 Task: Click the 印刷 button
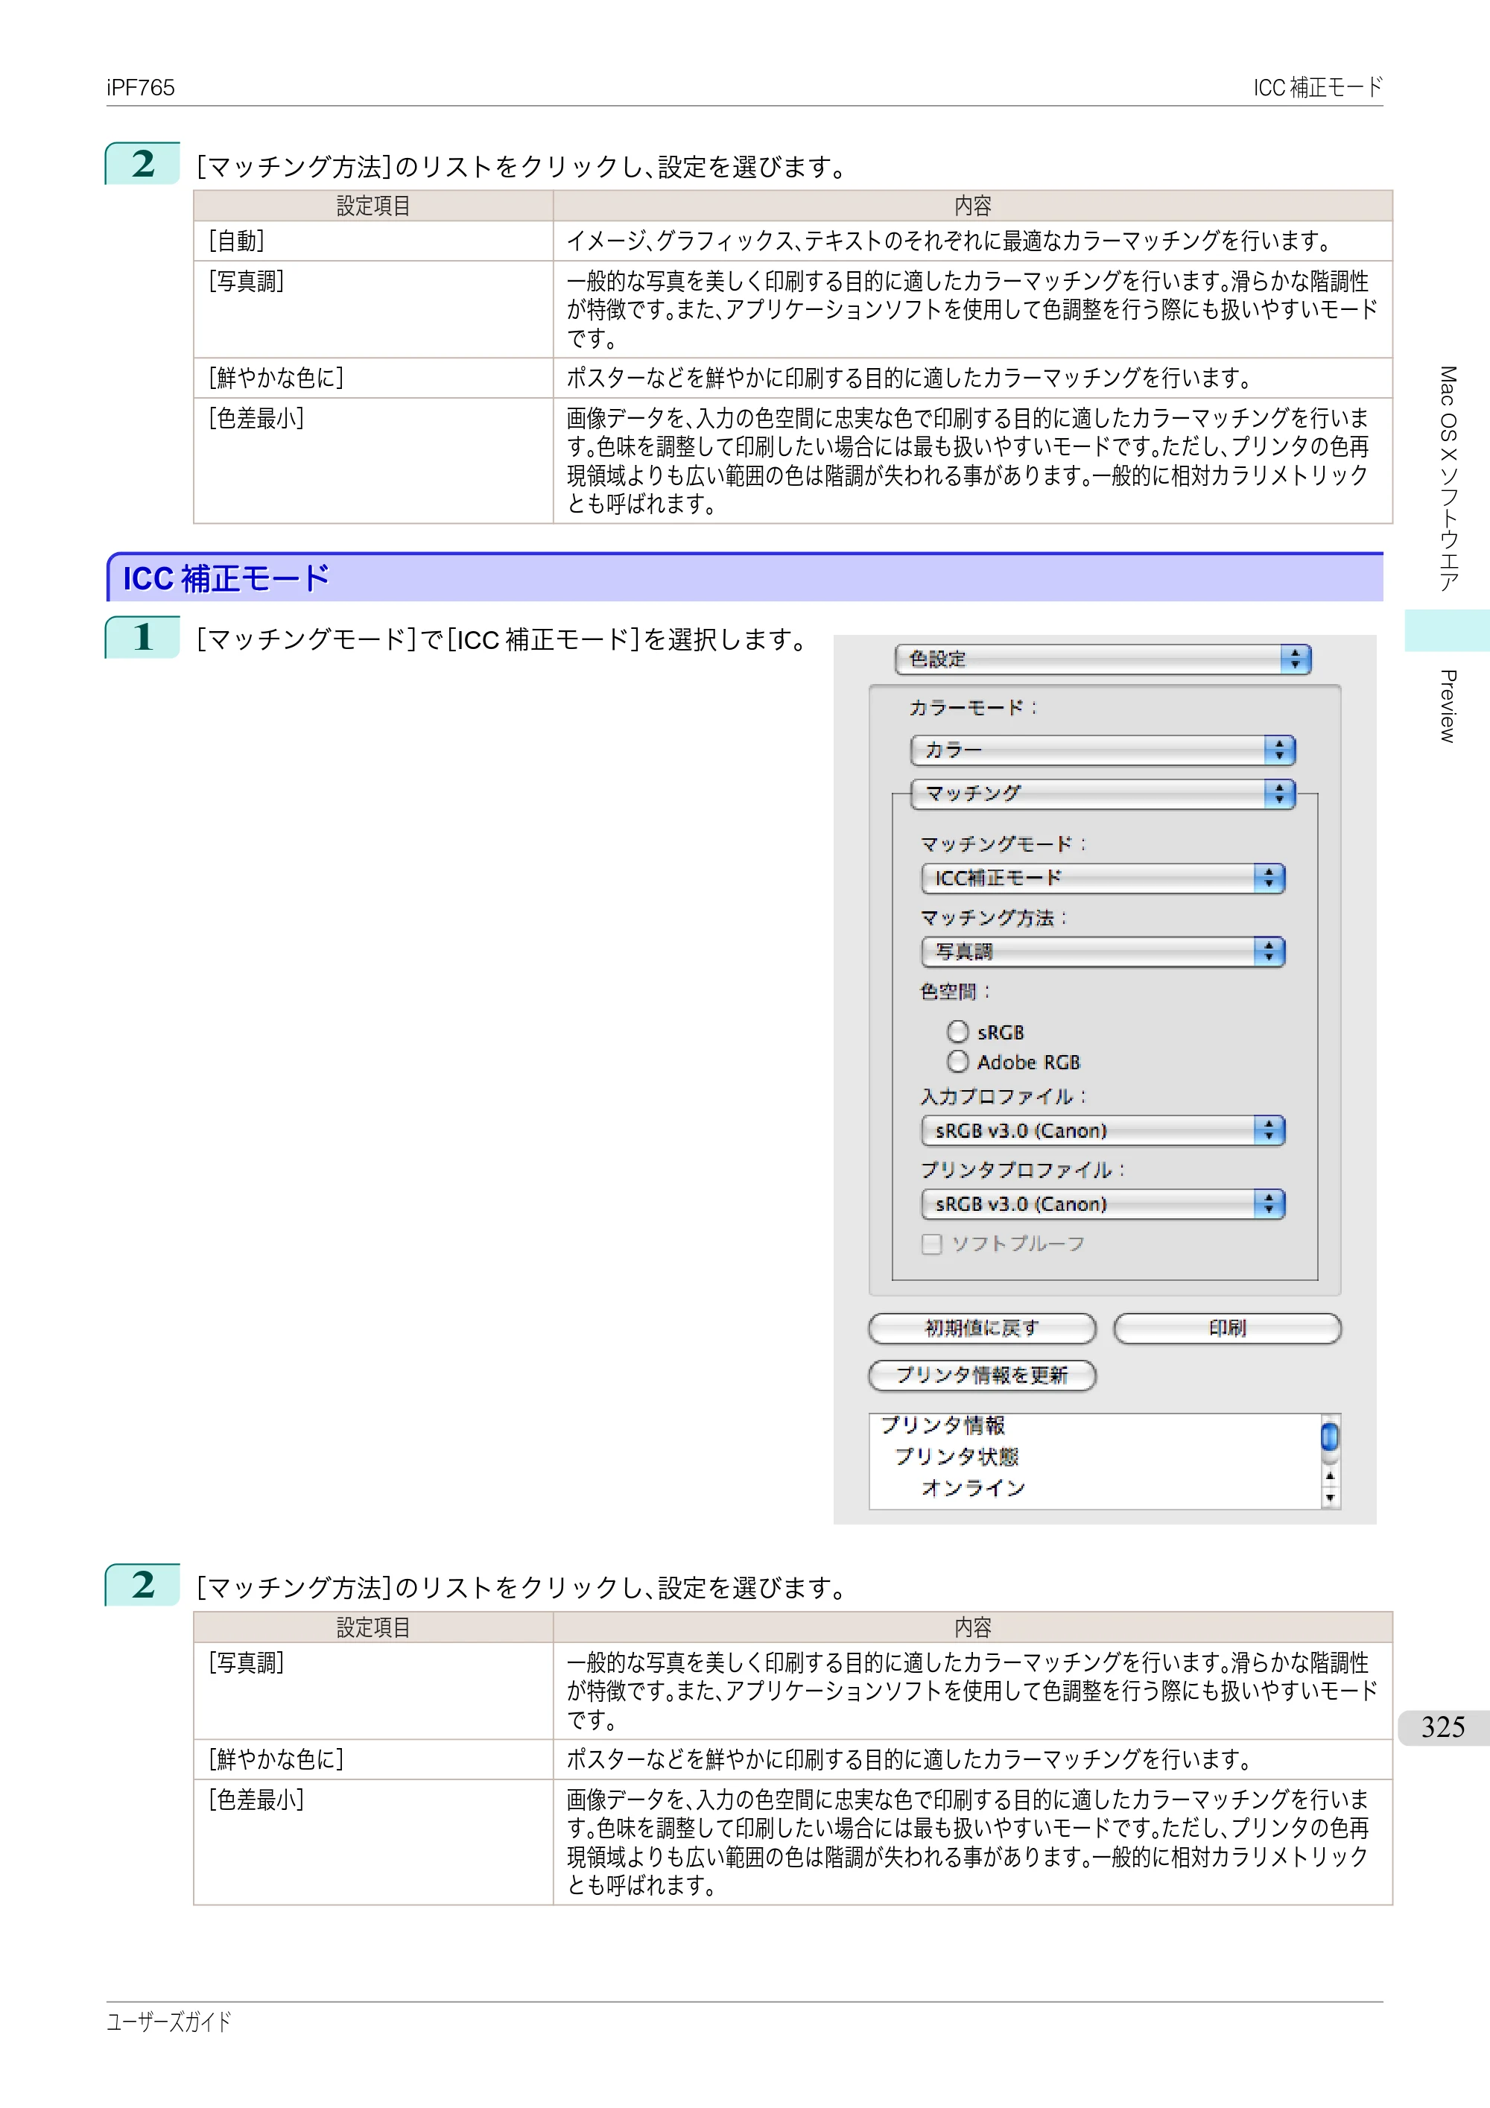pos(1226,1329)
